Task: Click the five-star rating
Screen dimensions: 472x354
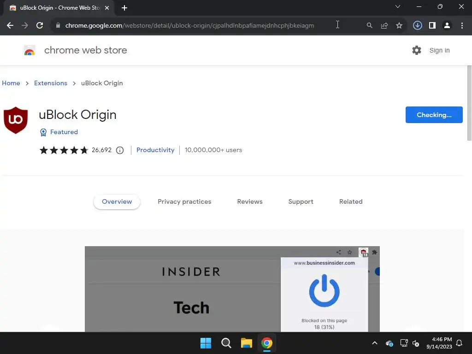Action: coord(64,150)
